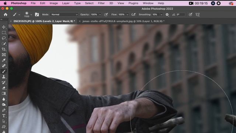This screenshot has height=133, width=236.
Task: Open the Edit menu
Action: [42, 3]
